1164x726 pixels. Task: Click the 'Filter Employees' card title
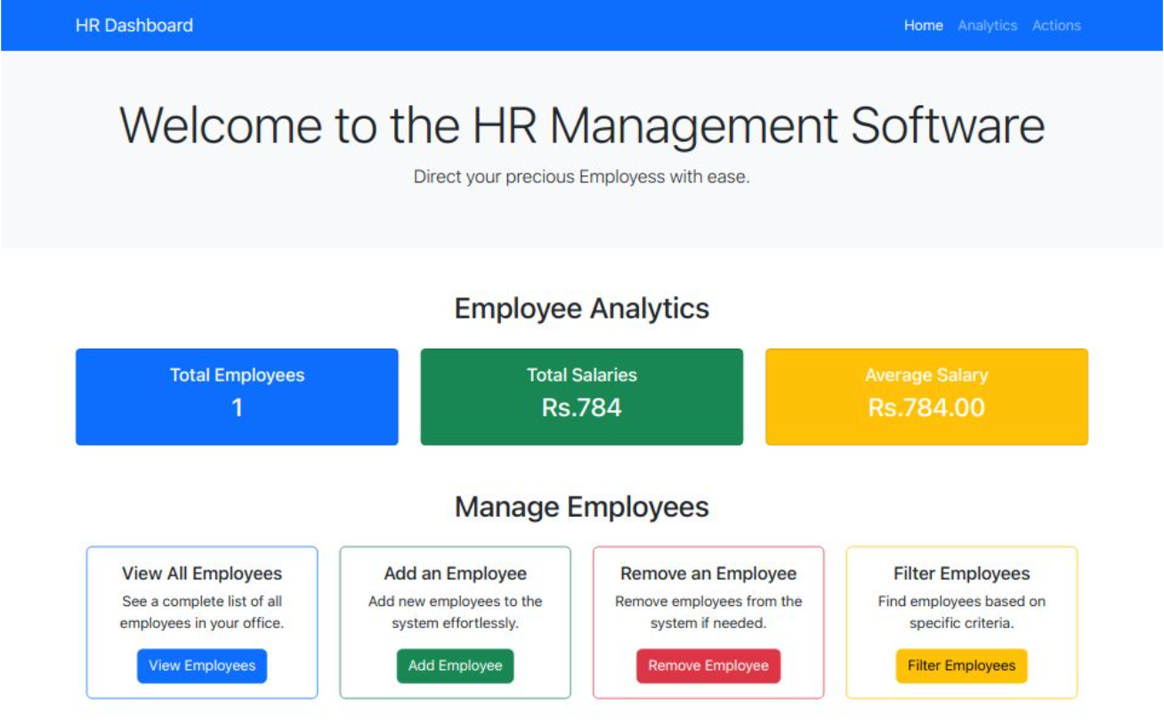(x=961, y=574)
